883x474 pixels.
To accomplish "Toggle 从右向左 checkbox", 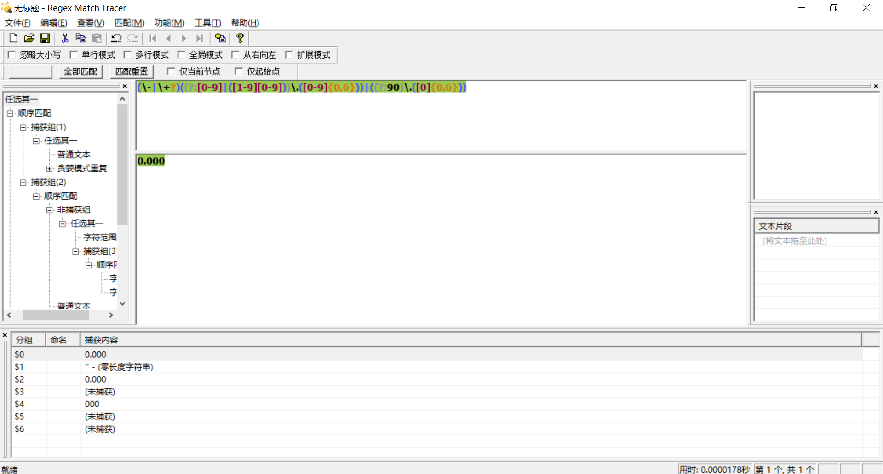I will [x=235, y=55].
